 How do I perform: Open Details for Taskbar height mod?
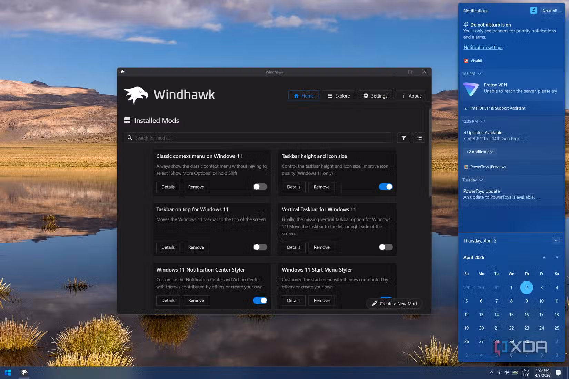coord(293,187)
